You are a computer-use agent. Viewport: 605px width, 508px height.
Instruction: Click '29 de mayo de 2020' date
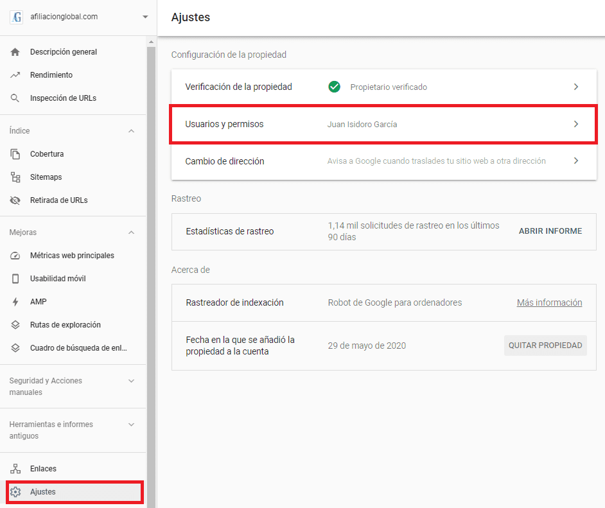[x=367, y=346]
